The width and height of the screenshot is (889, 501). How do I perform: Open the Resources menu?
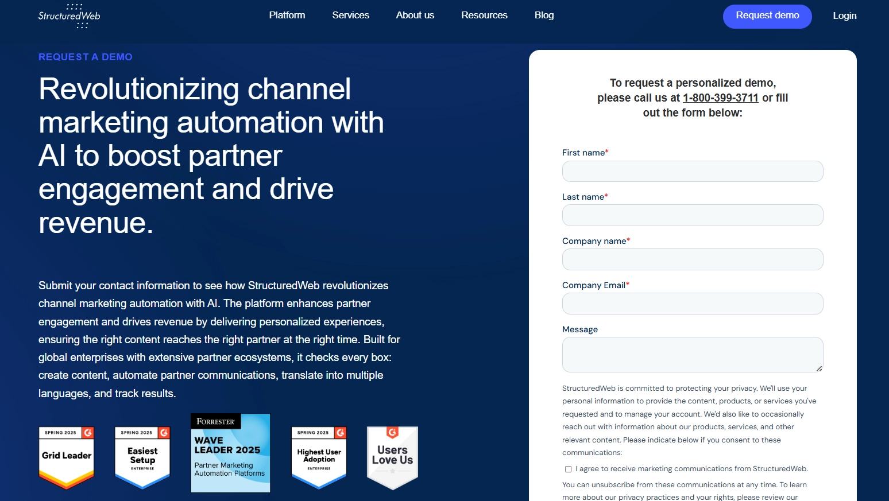coord(484,15)
